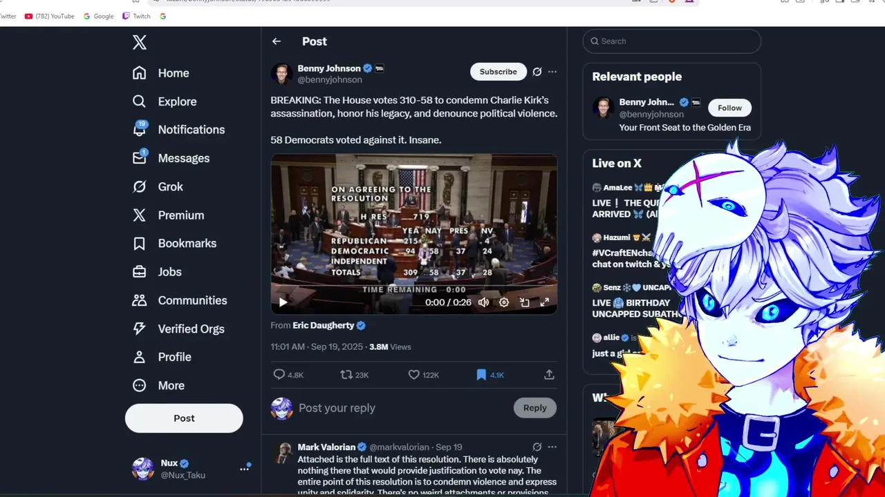
Task: Open the Hazumi live stream entry
Action: 628,251
